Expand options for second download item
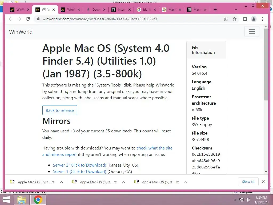 (x=124, y=182)
